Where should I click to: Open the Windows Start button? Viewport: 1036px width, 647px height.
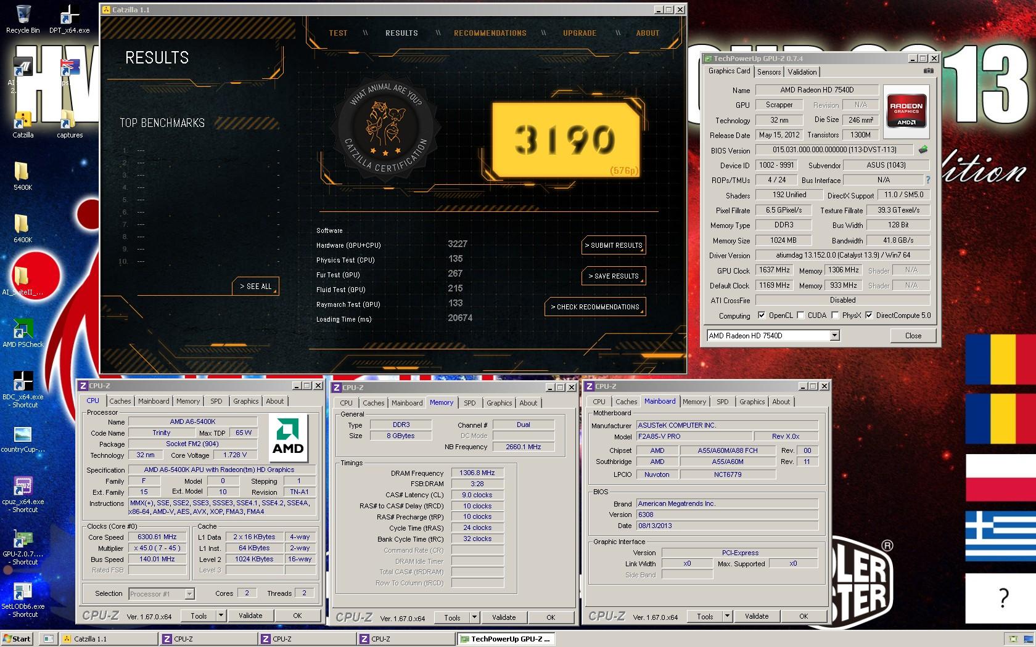17,639
